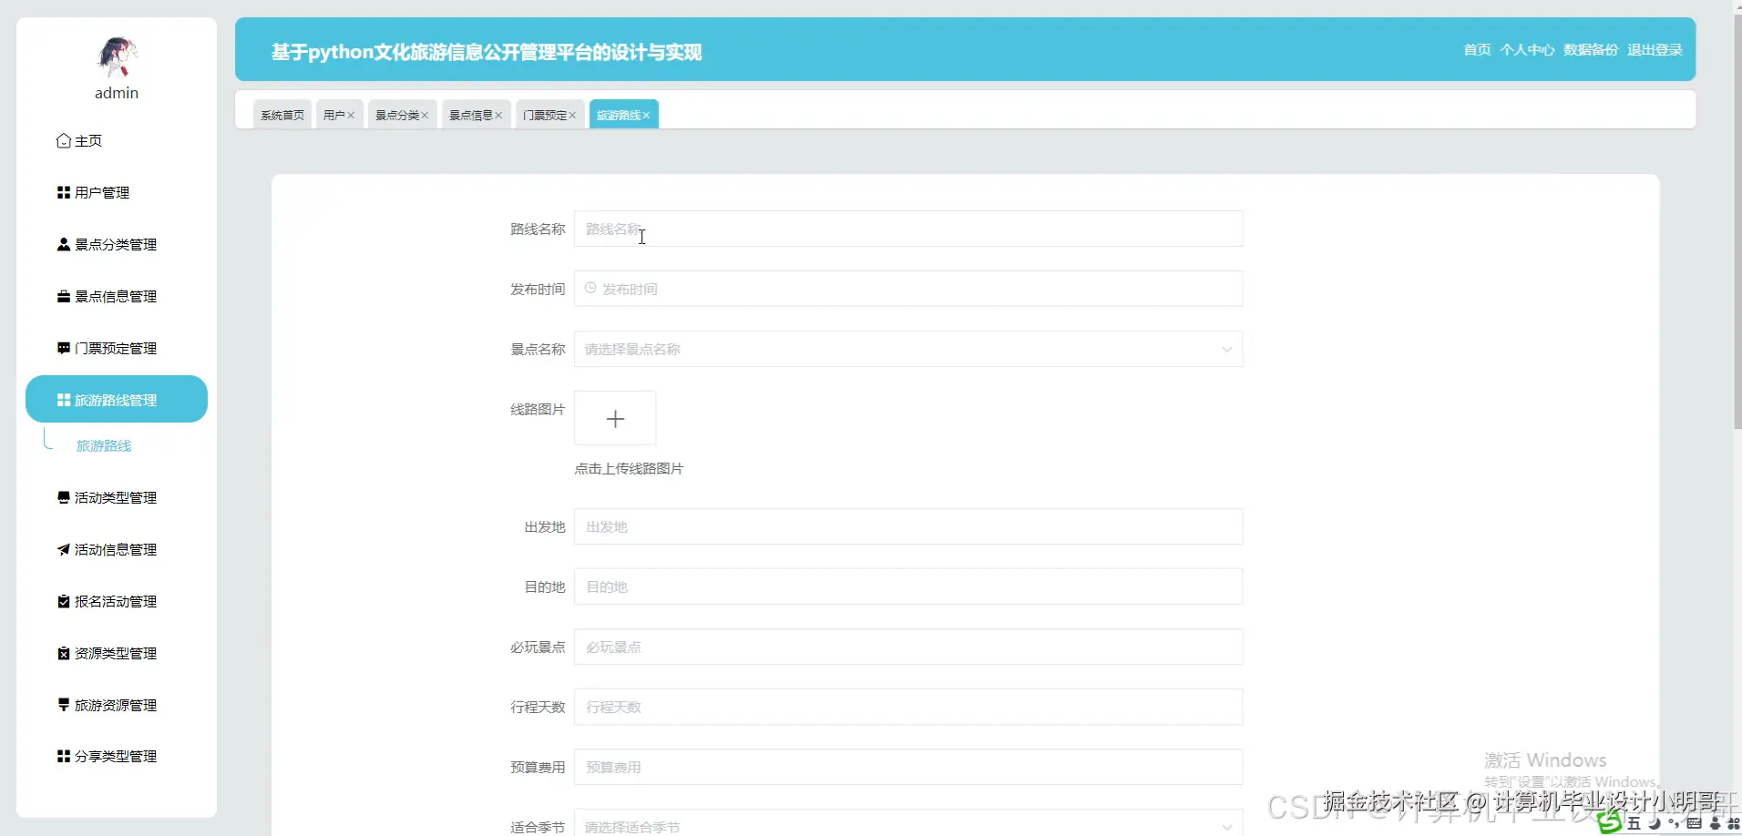
Task: Switch to the 门票预定 tab
Action: coord(543,115)
